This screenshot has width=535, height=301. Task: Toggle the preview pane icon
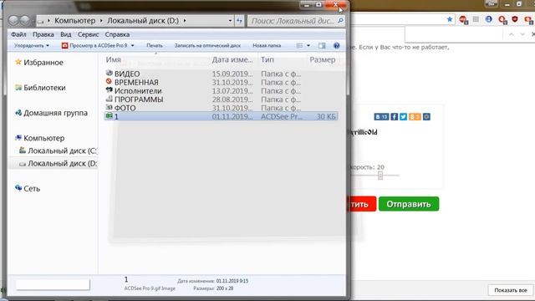point(322,45)
